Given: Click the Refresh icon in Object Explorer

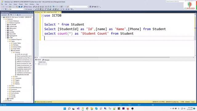Looking at the screenshot, I should (x=18, y=15).
